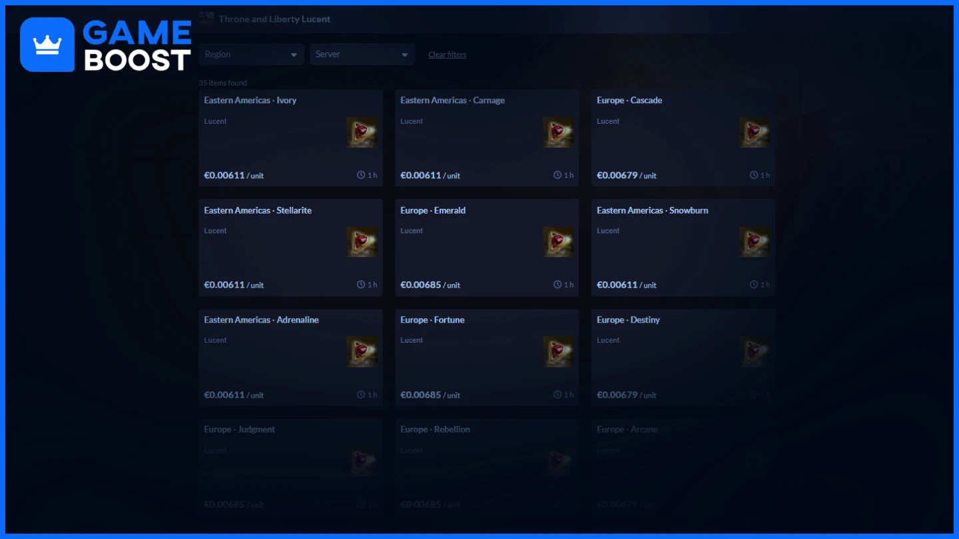This screenshot has width=959, height=539.
Task: Open the Eastern Americas · Snowburn listing title
Action: 653,210
